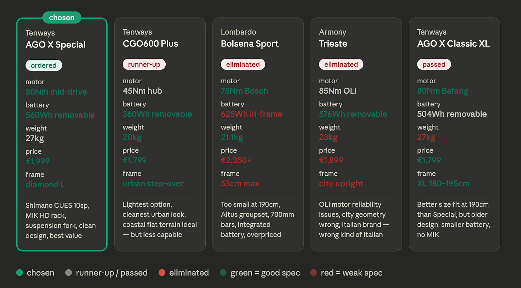Click the dark red legend dot for 'weak spec'
Viewport: 521px width, 288px height.
click(x=314, y=273)
